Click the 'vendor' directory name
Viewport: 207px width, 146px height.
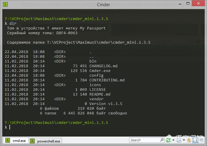pyautogui.click(x=96, y=99)
